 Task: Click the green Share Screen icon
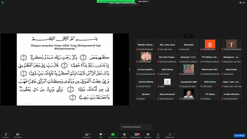coord(113,134)
